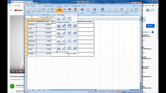This screenshot has width=166, height=93.
Task: Insert a Символ with the omega icon
Action: pos(136,10)
